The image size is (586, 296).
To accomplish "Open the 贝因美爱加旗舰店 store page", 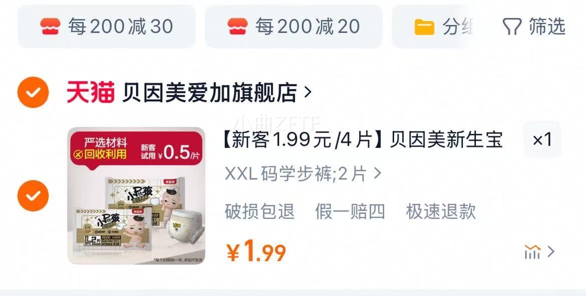I will point(209,92).
